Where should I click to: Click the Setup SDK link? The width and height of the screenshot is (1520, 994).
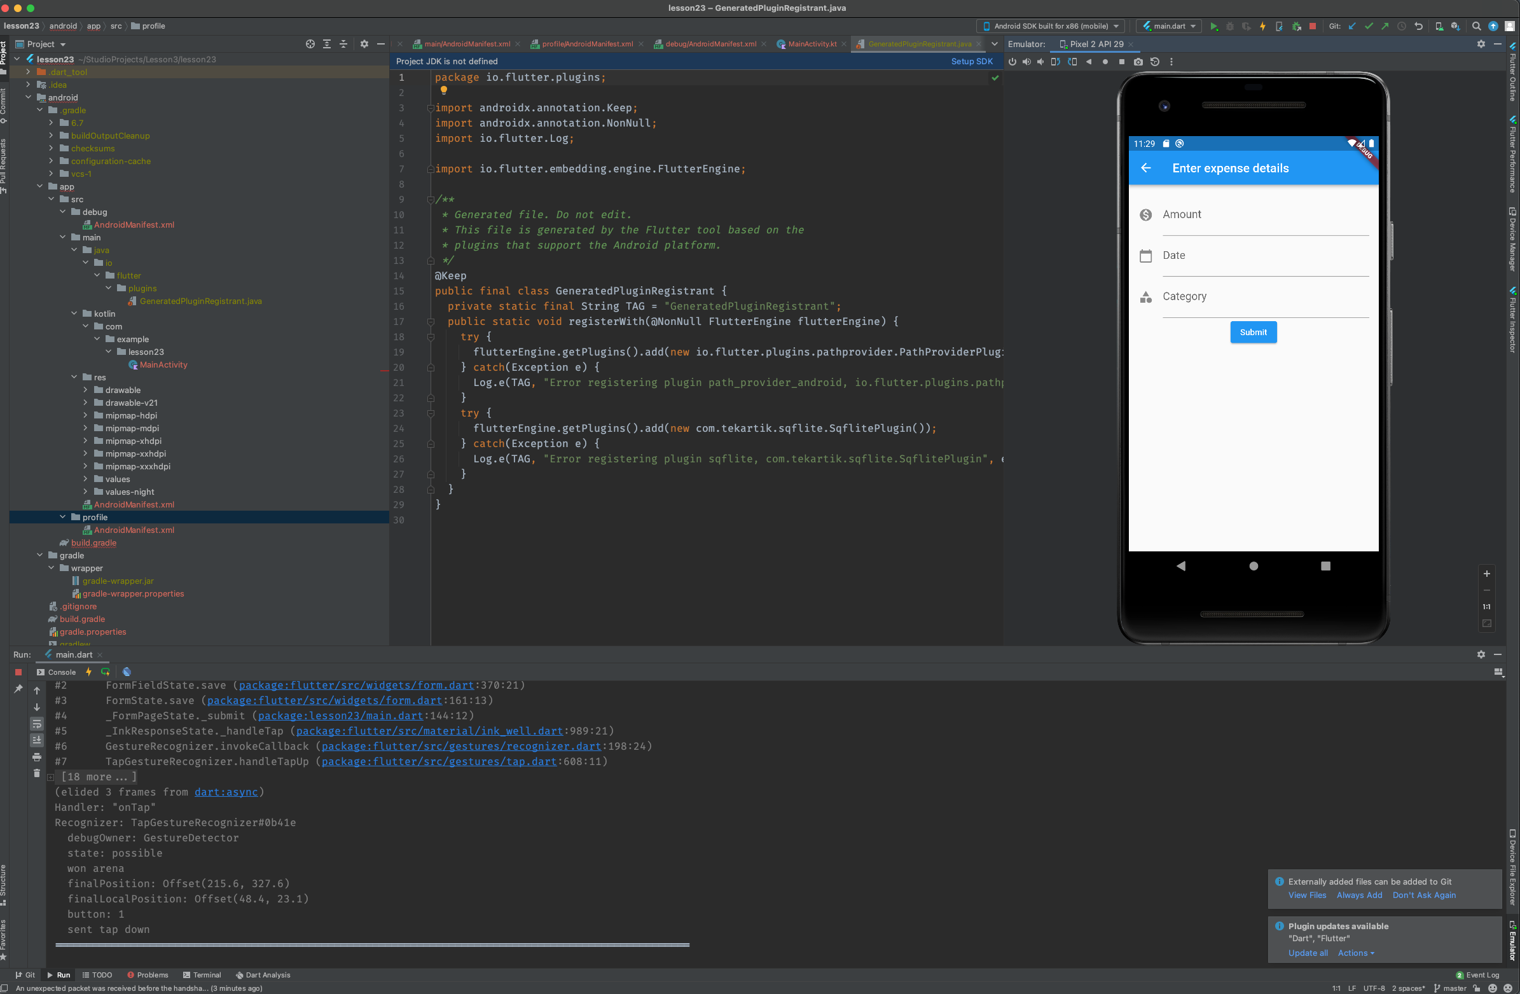[x=971, y=61]
